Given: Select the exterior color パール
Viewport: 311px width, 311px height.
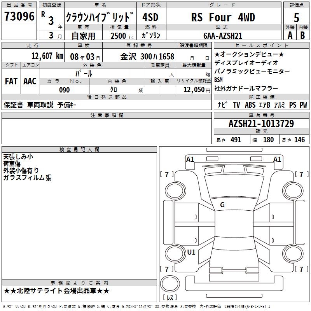Looking at the screenshot, I should (x=84, y=73).
